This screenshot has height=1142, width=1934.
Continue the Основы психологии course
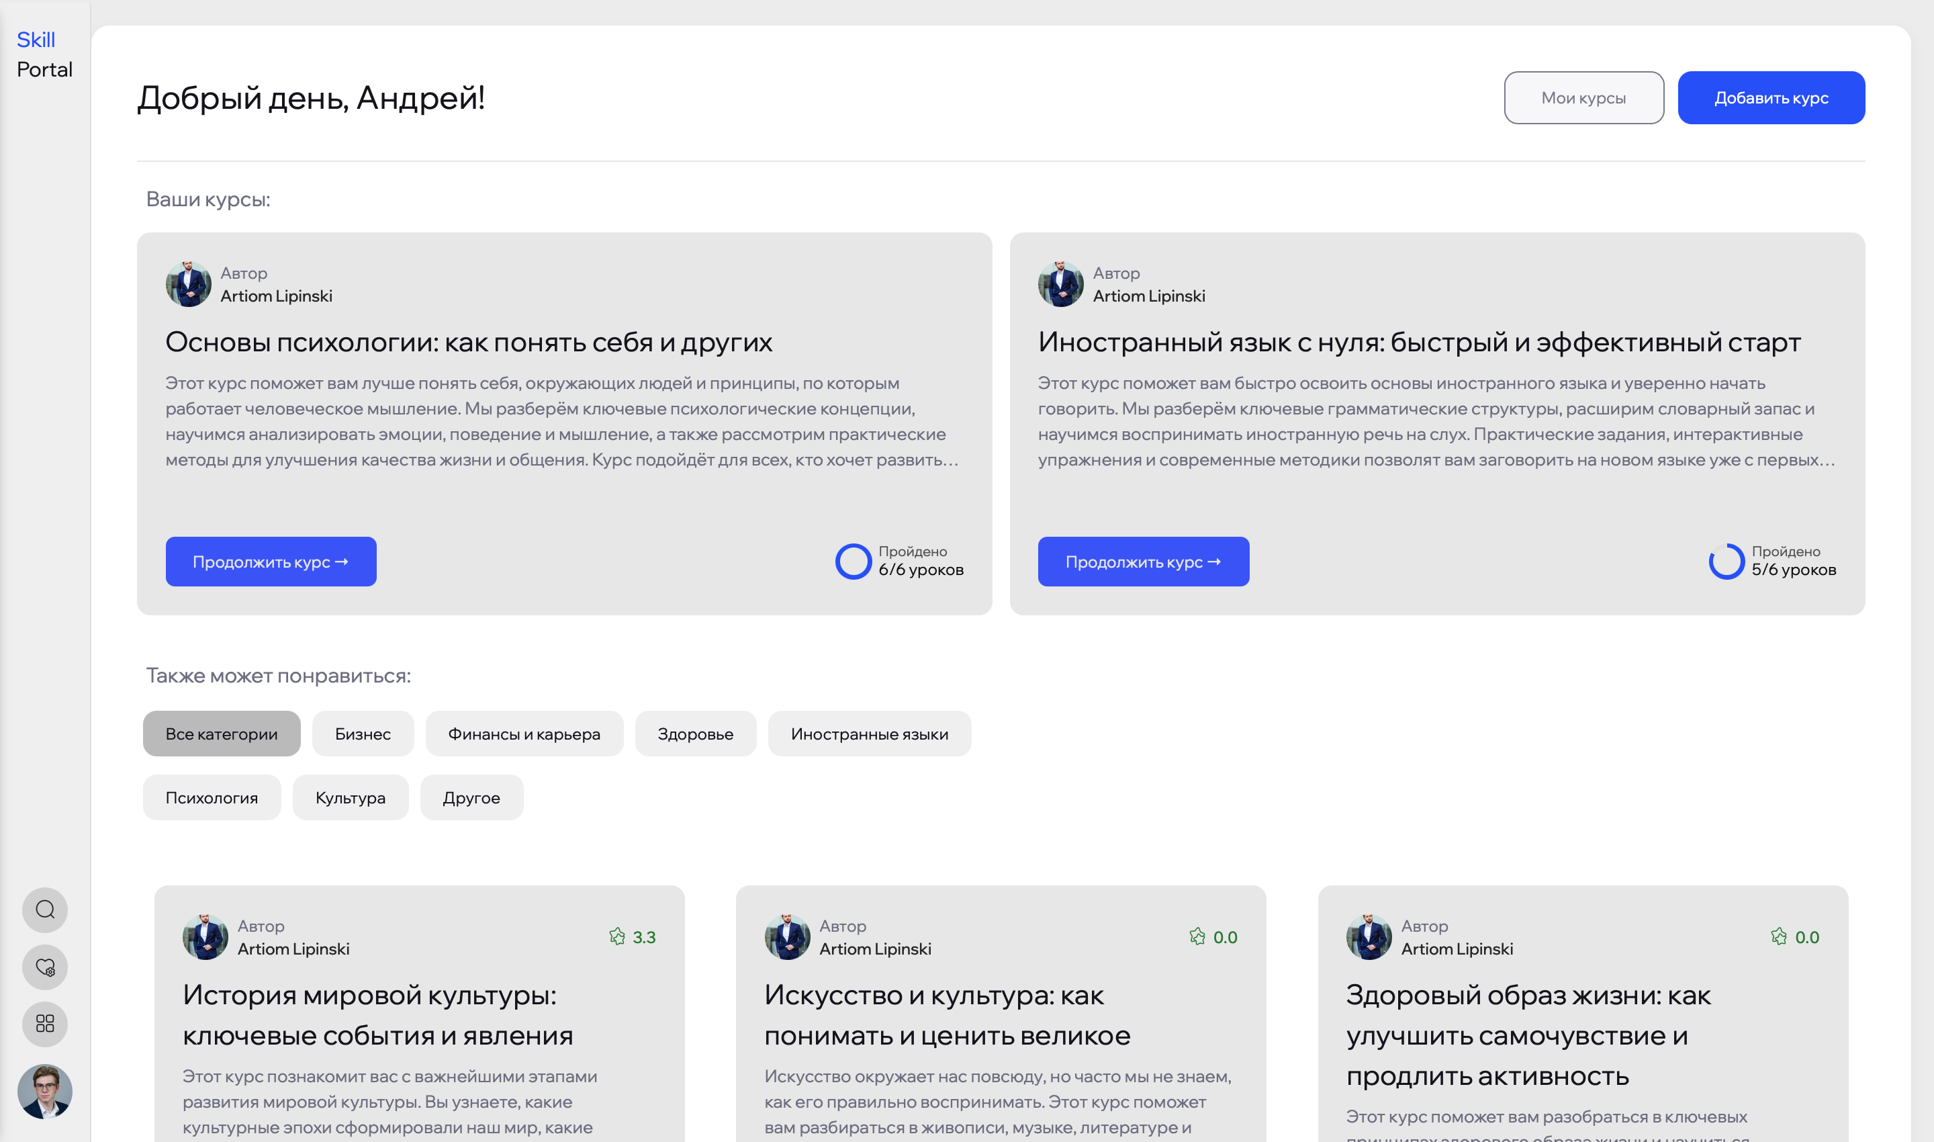(x=271, y=562)
